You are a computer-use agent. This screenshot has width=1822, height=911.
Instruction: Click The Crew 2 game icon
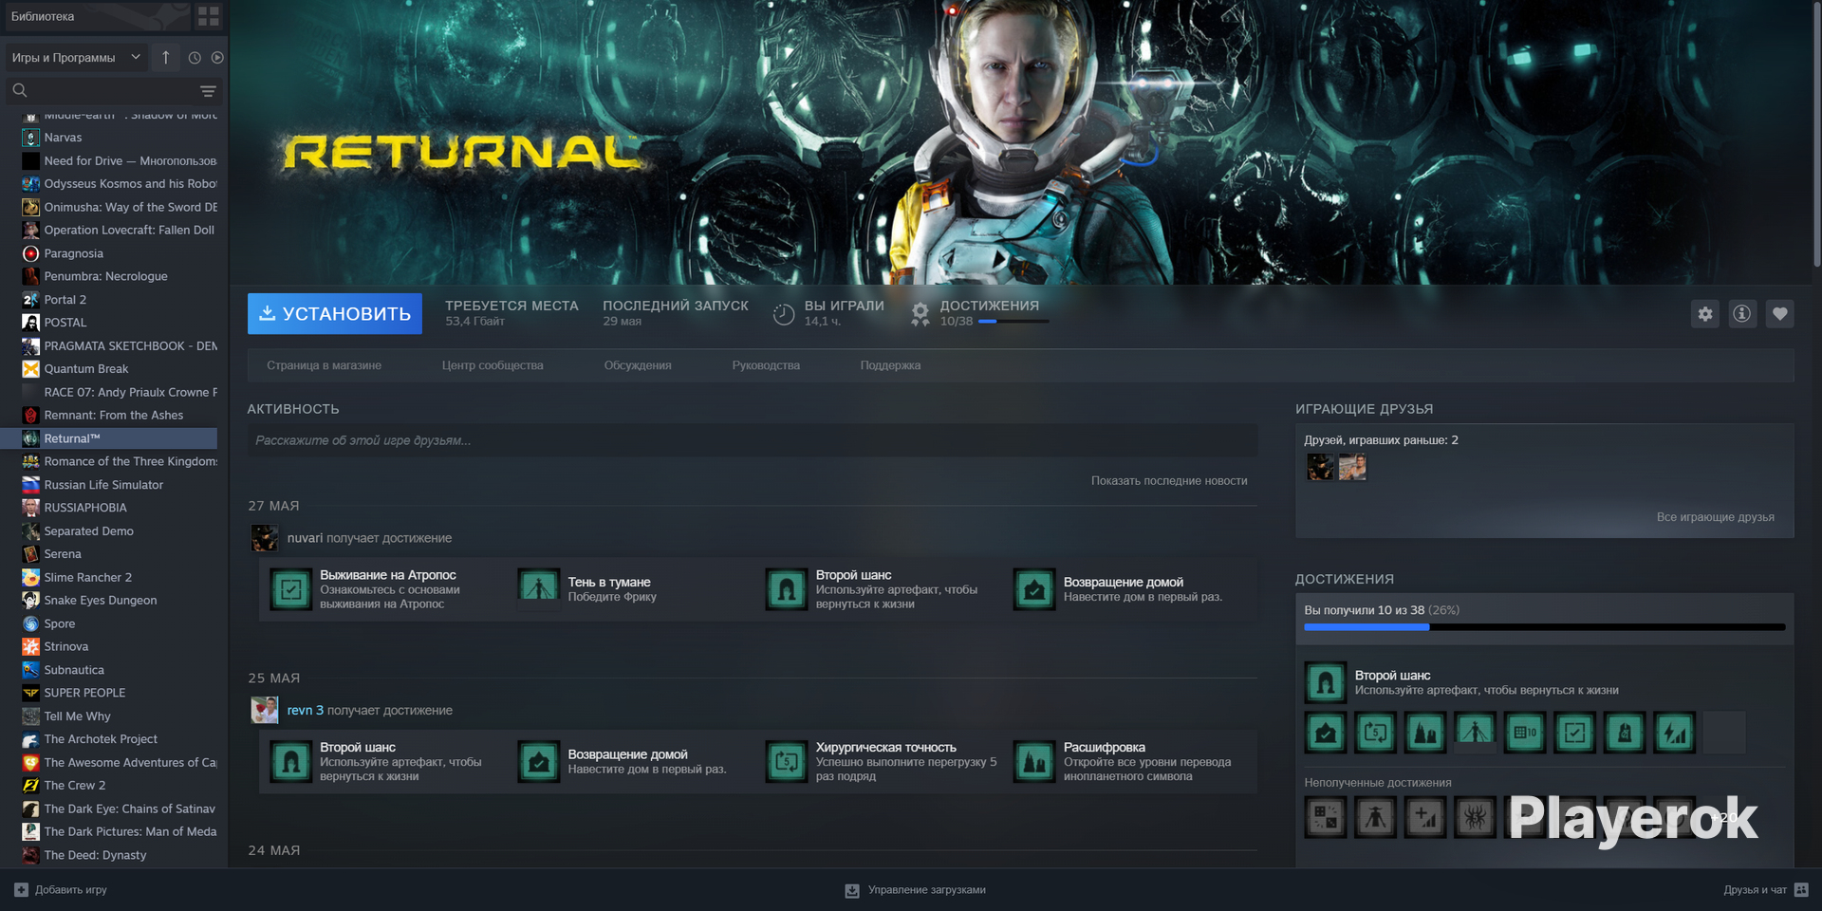point(30,786)
